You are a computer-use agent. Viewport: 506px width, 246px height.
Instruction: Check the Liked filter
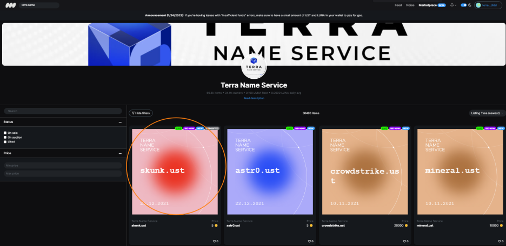click(5, 142)
